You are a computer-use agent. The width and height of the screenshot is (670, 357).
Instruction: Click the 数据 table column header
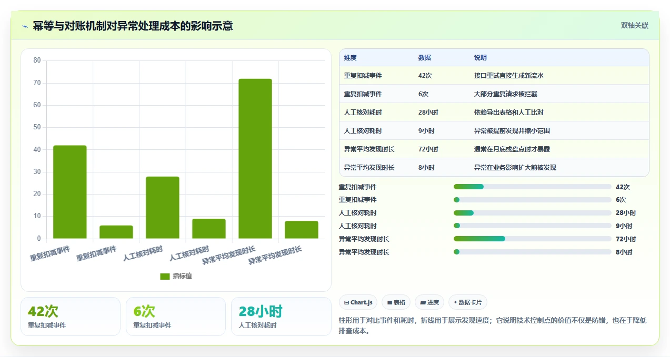tap(425, 58)
